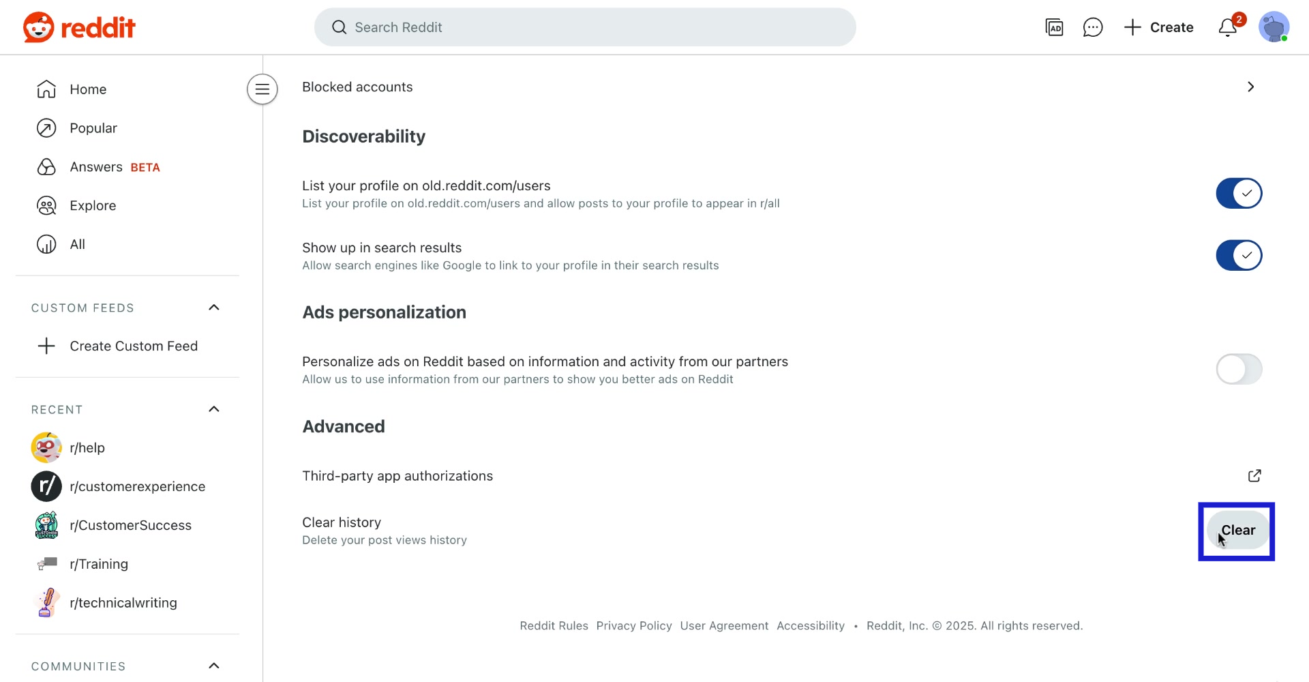Click the r/help community icon
This screenshot has width=1309, height=682.
coord(46,447)
